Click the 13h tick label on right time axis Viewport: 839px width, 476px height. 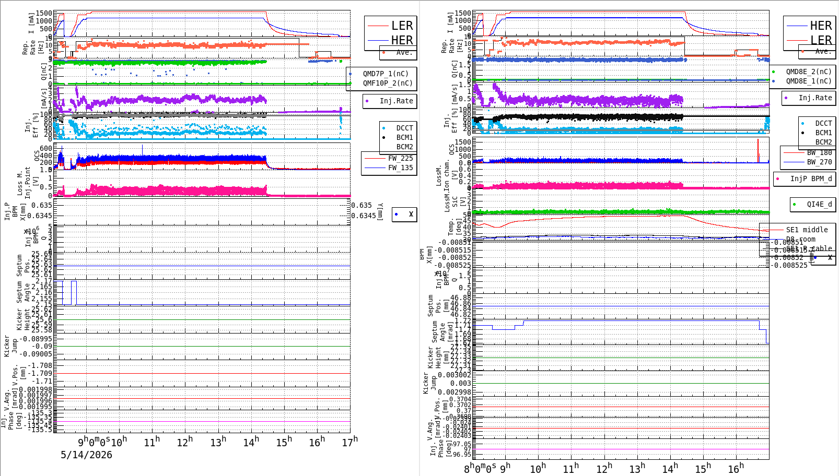pos(636,469)
